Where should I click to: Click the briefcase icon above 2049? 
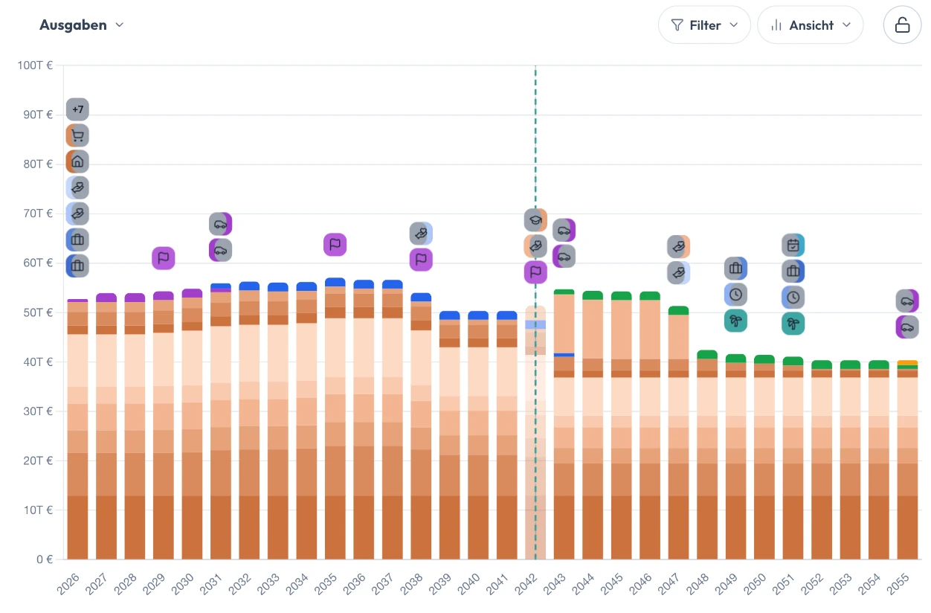(736, 269)
